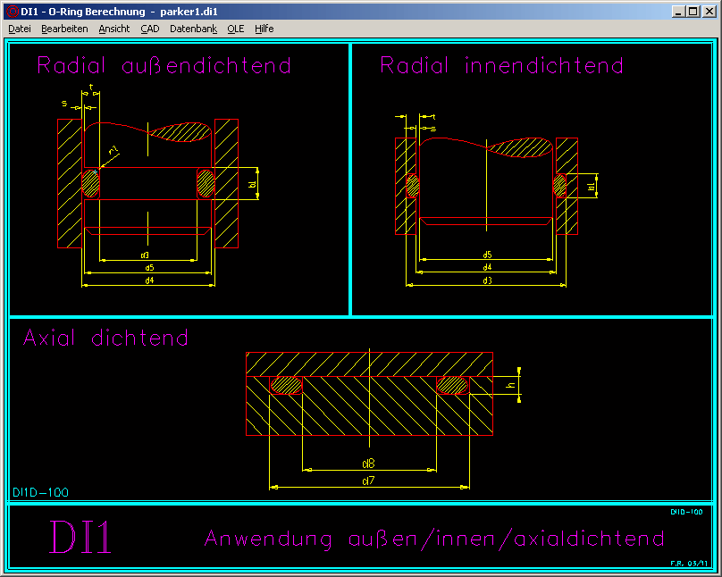The image size is (722, 577).
Task: Open the Ansicht menu
Action: pos(114,29)
